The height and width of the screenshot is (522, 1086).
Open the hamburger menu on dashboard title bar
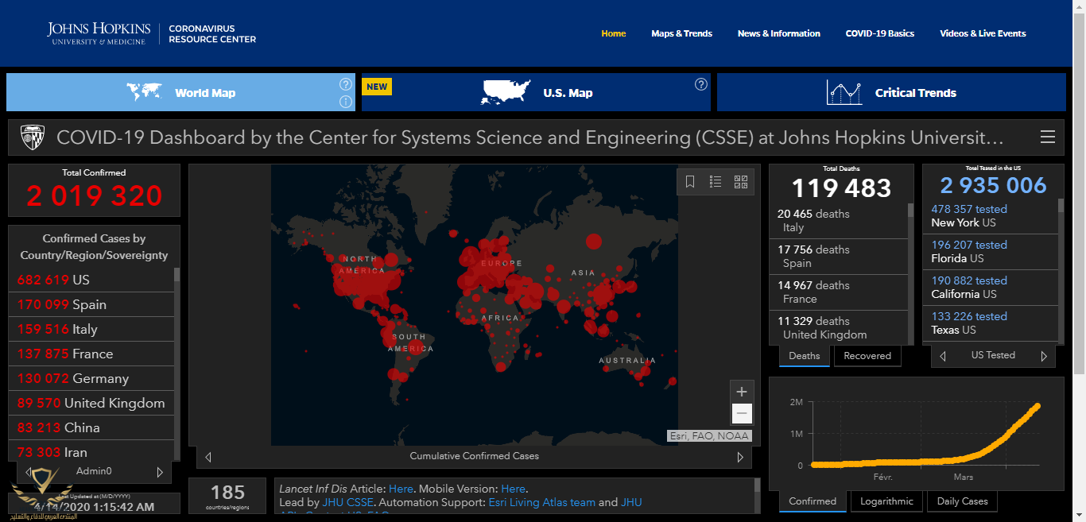point(1048,137)
